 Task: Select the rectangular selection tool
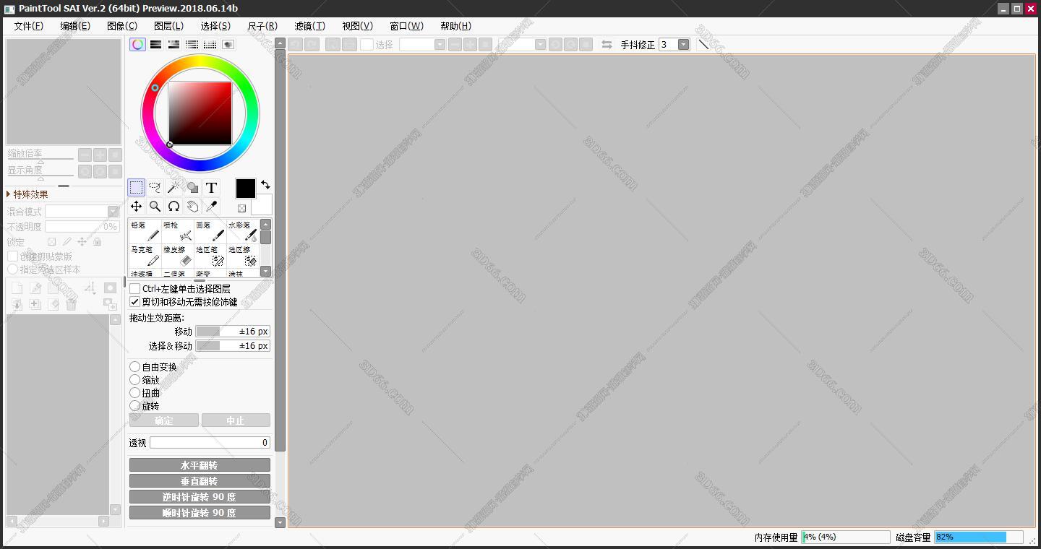(x=136, y=188)
